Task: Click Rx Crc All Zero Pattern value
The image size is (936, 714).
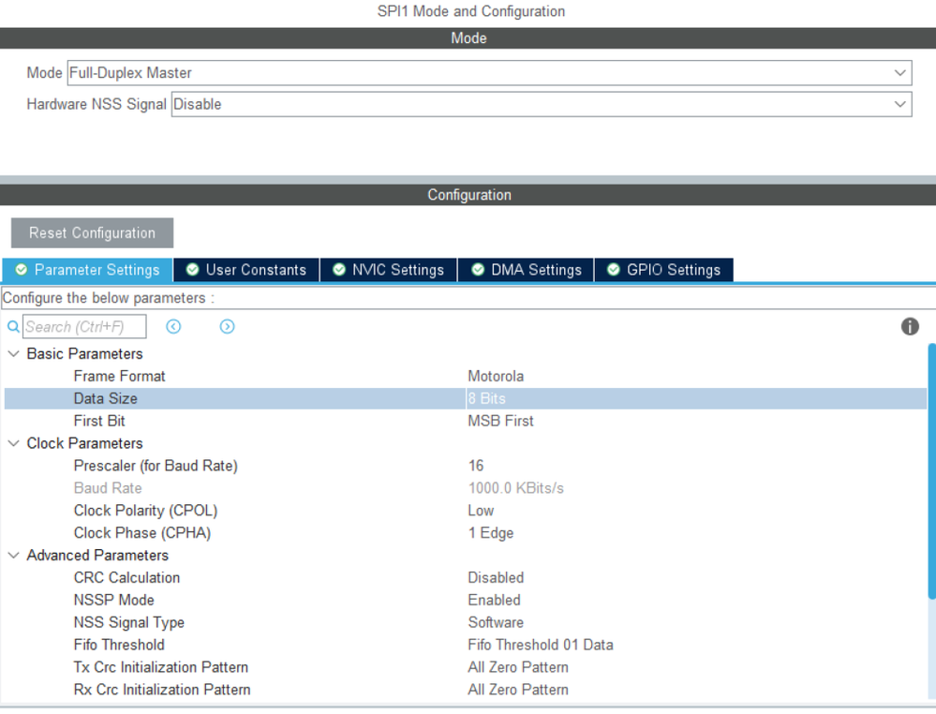Action: (x=517, y=690)
